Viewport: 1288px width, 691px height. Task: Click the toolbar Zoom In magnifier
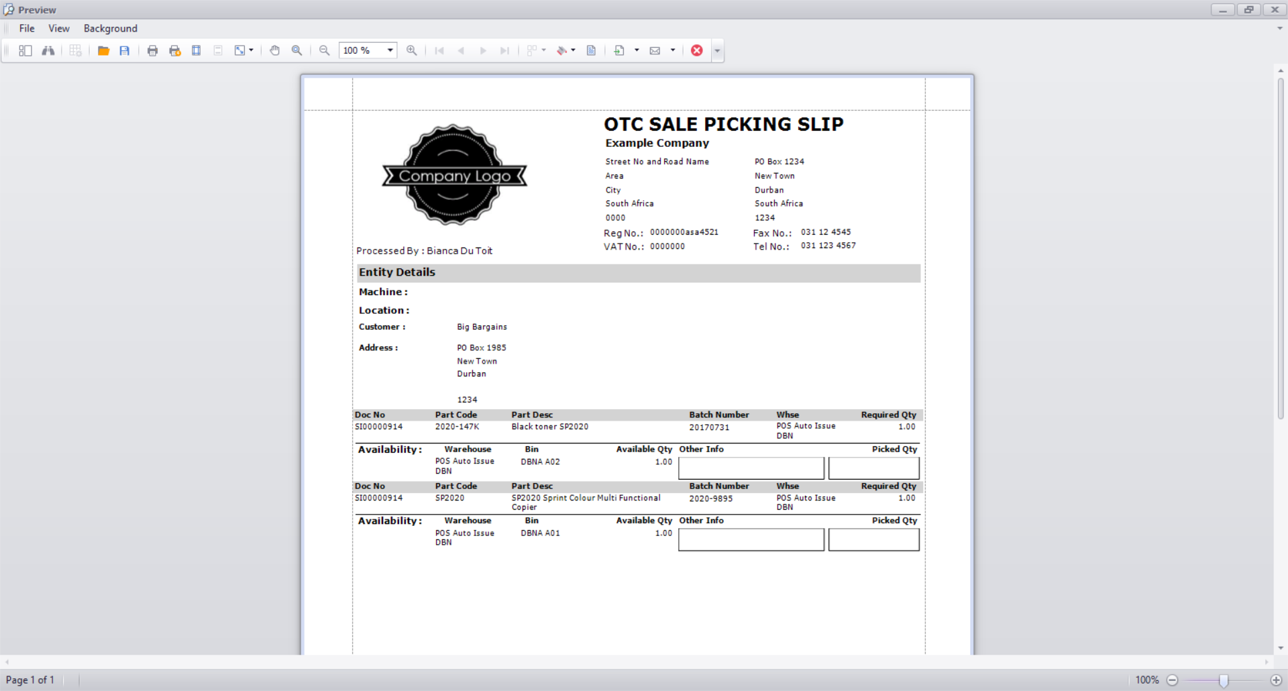(x=412, y=50)
